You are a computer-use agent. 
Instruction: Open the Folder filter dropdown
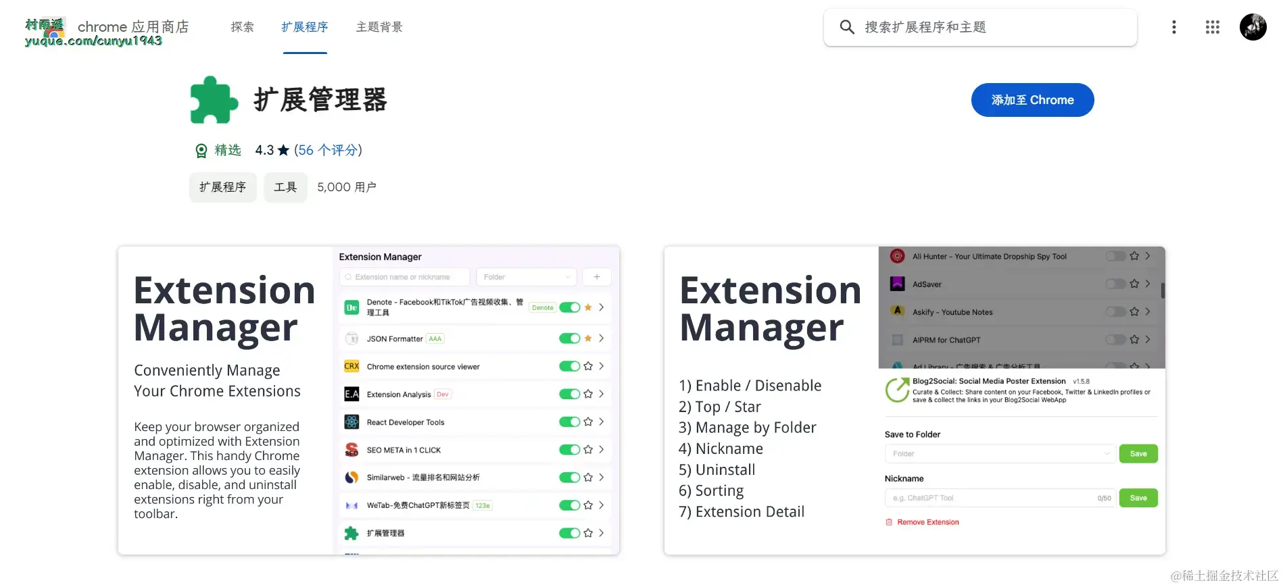[527, 277]
